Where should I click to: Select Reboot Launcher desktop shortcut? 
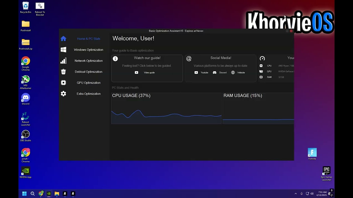[x=26, y=119]
